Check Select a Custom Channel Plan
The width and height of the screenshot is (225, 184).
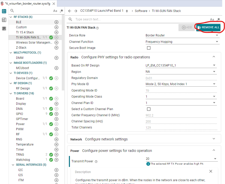(x=149, y=109)
